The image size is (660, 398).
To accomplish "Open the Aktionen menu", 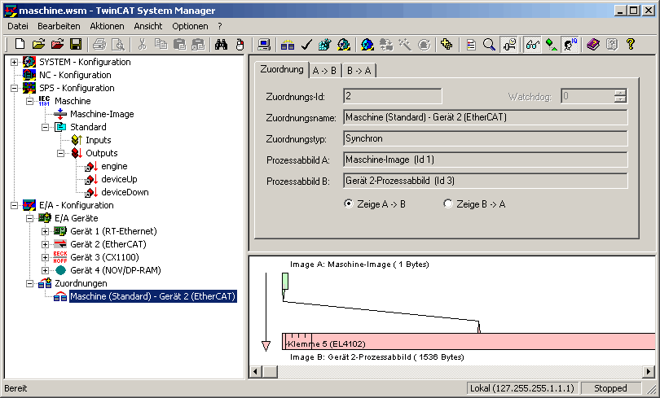I will [x=107, y=26].
